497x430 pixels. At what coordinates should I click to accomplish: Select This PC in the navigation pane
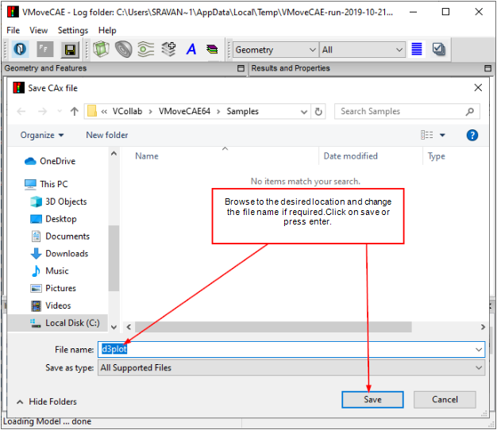click(46, 184)
